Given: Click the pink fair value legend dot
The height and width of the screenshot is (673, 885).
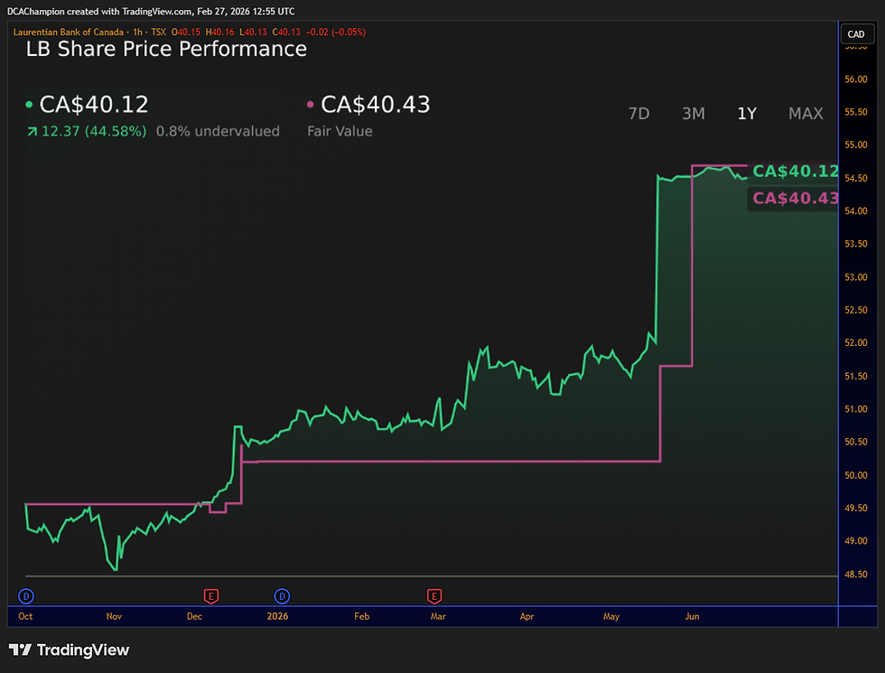Looking at the screenshot, I should (x=310, y=105).
